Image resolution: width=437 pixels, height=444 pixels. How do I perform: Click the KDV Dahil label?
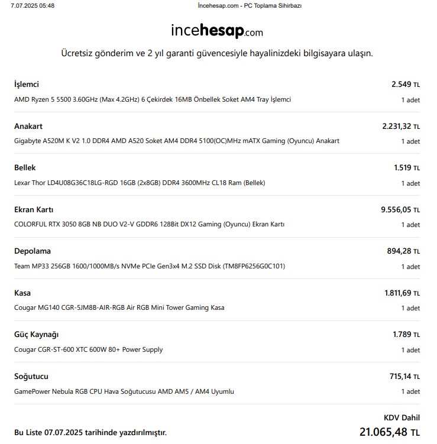coord(402,417)
